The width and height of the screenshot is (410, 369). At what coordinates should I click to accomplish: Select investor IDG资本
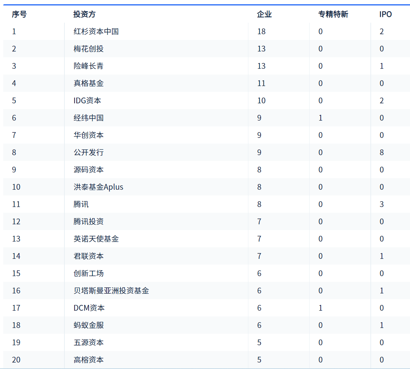point(87,100)
